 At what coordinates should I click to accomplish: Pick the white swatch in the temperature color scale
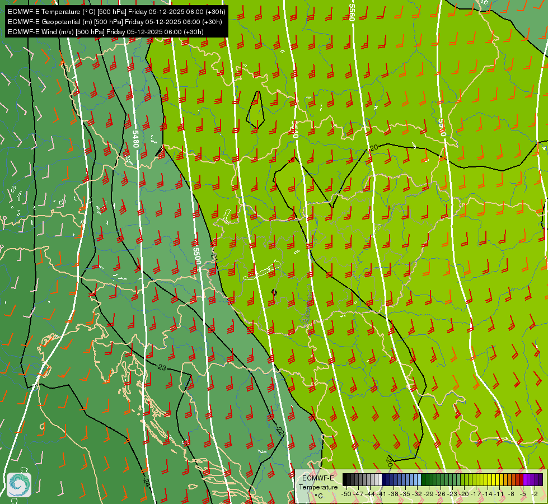pos(380,479)
